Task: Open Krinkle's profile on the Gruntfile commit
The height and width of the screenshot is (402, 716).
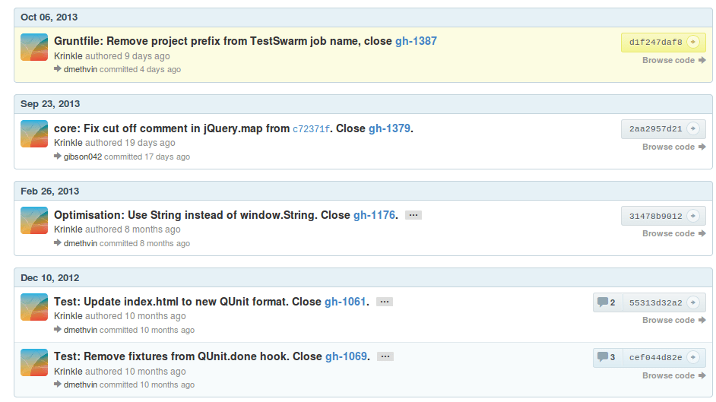Action: [68, 56]
